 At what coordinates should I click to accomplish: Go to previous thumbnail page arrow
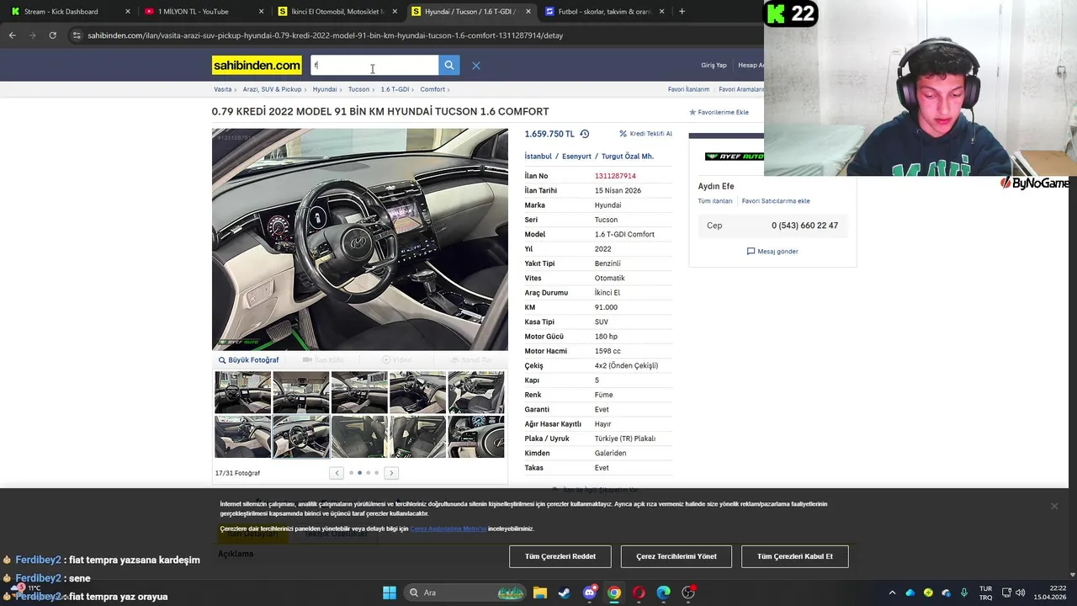pos(337,473)
